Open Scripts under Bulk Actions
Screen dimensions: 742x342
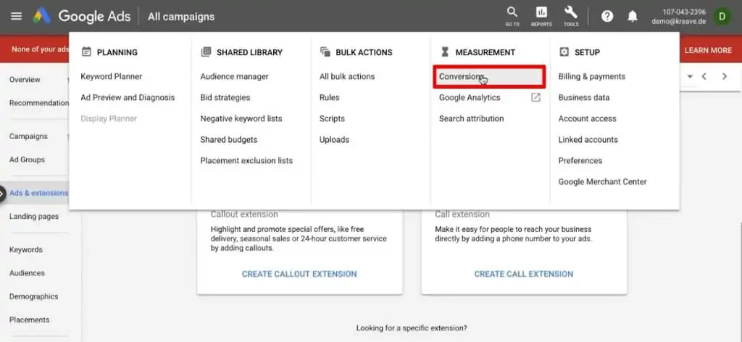[332, 119]
